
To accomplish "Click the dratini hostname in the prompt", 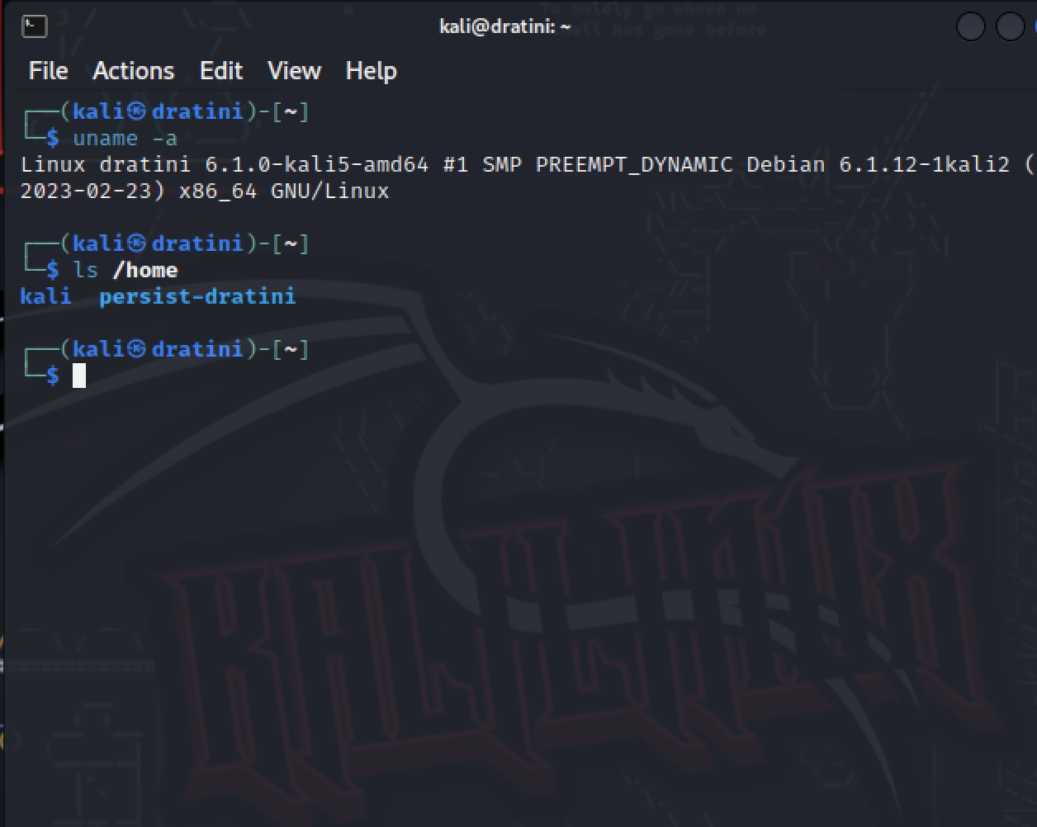I will tap(195, 111).
